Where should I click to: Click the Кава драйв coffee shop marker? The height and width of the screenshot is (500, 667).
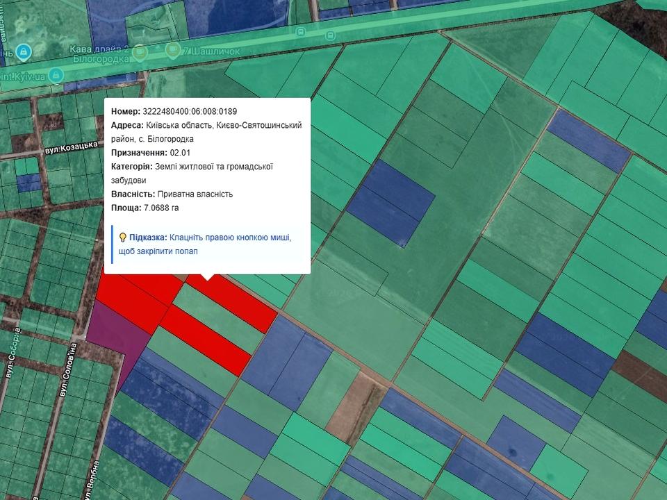coord(141,51)
